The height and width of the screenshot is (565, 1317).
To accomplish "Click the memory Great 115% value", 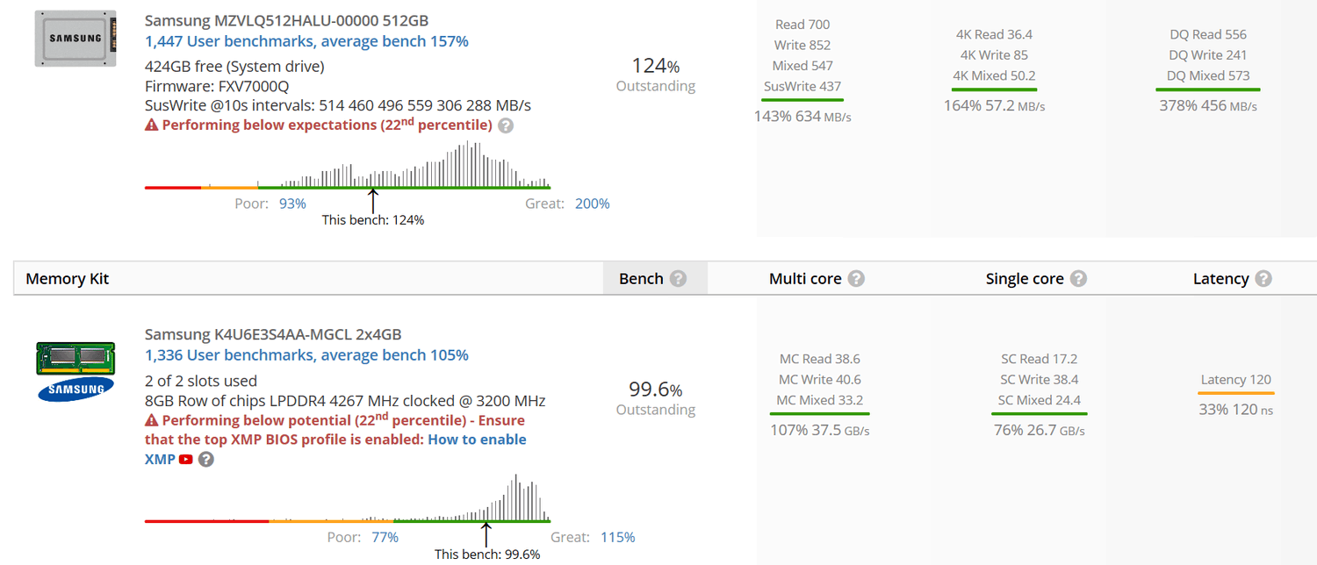I will (x=618, y=537).
